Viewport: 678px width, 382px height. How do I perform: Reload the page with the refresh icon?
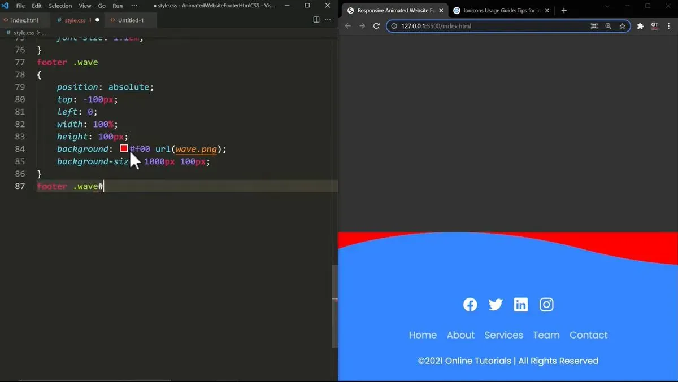click(376, 26)
